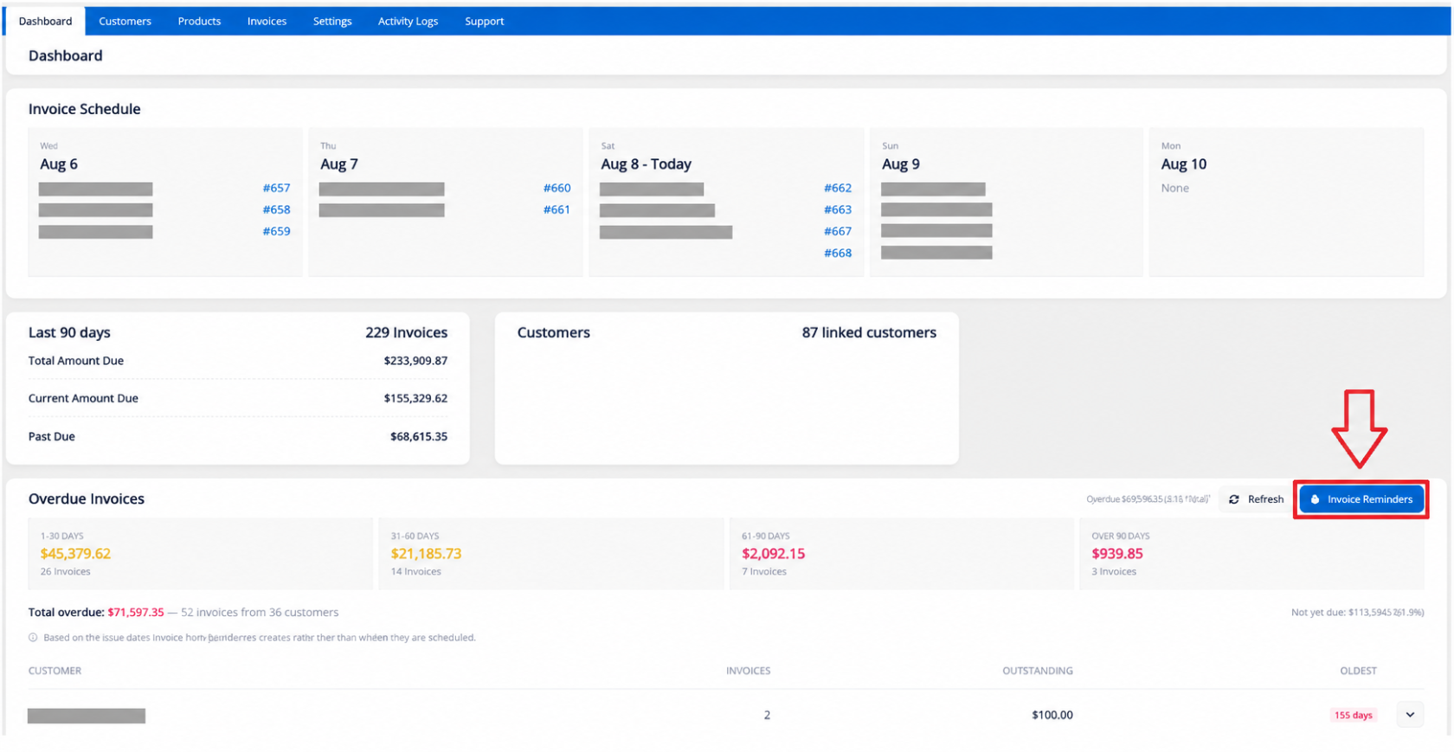The image size is (1454, 752).
Task: Click the Invoice Reminders button
Action: click(x=1361, y=499)
